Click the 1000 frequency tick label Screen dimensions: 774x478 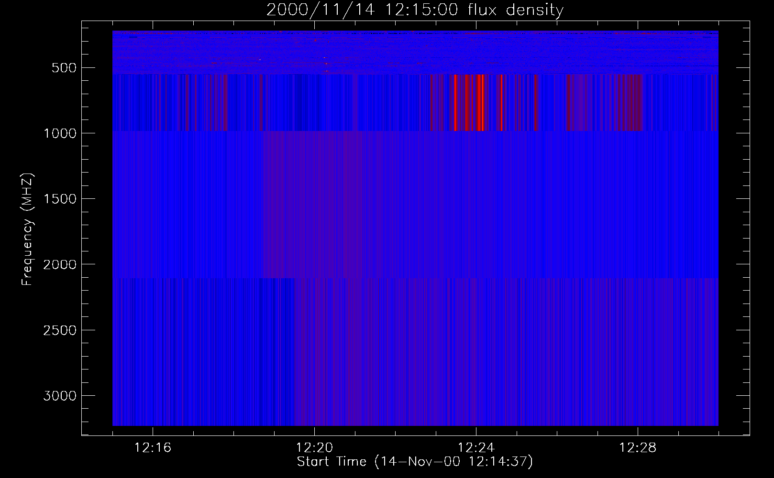coord(60,133)
